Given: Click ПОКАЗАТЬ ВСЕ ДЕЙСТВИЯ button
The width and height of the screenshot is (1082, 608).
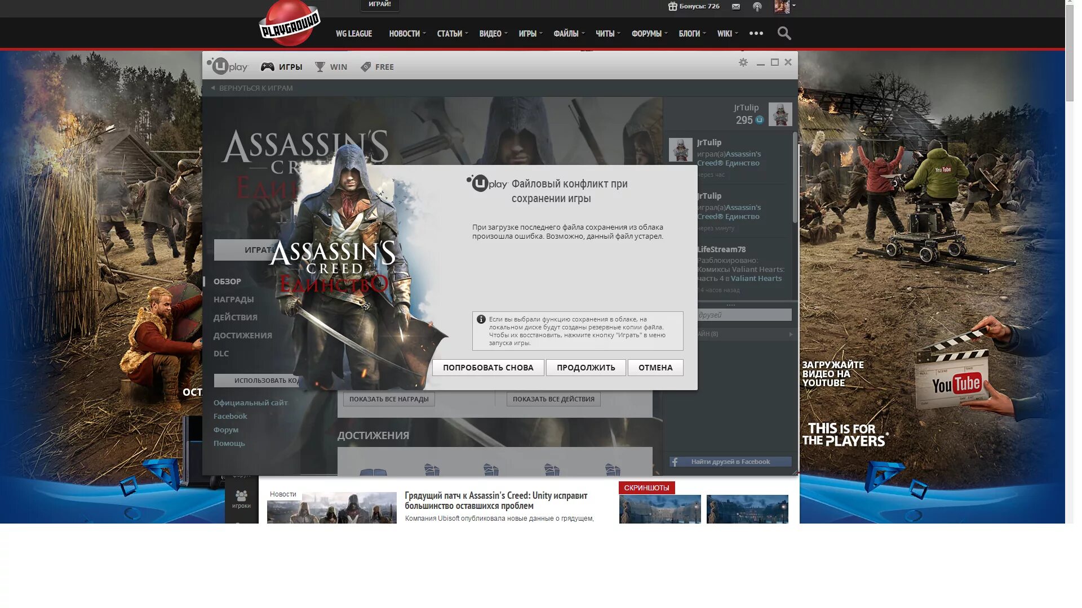Looking at the screenshot, I should click(553, 399).
